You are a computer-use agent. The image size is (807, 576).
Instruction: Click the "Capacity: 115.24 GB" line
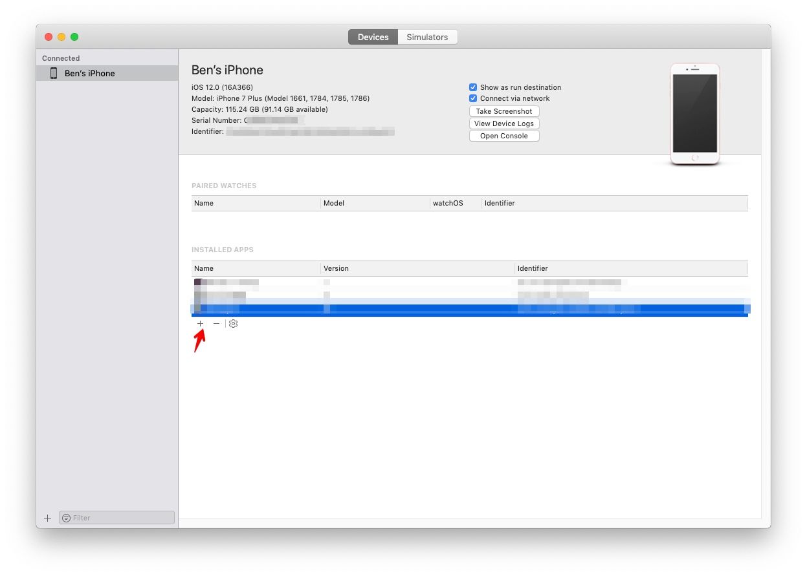[x=260, y=109]
